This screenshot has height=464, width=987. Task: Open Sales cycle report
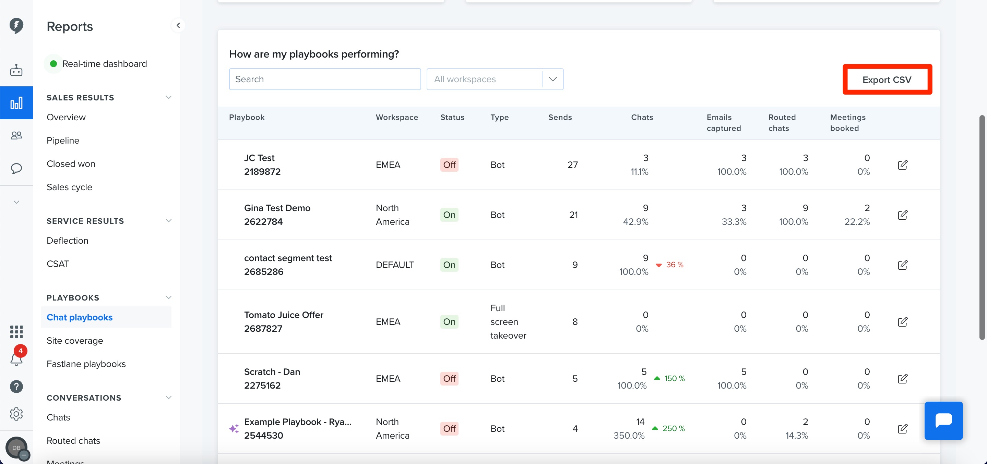(x=69, y=187)
